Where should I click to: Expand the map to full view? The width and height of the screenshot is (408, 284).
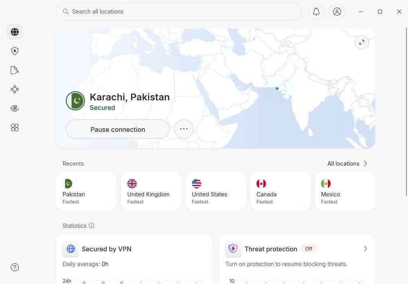pyautogui.click(x=362, y=42)
